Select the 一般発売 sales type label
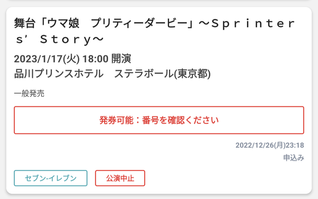 29,94
